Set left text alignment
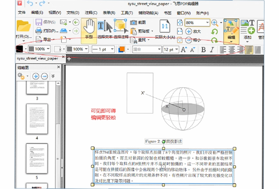The image size is (279, 189). tap(223, 50)
